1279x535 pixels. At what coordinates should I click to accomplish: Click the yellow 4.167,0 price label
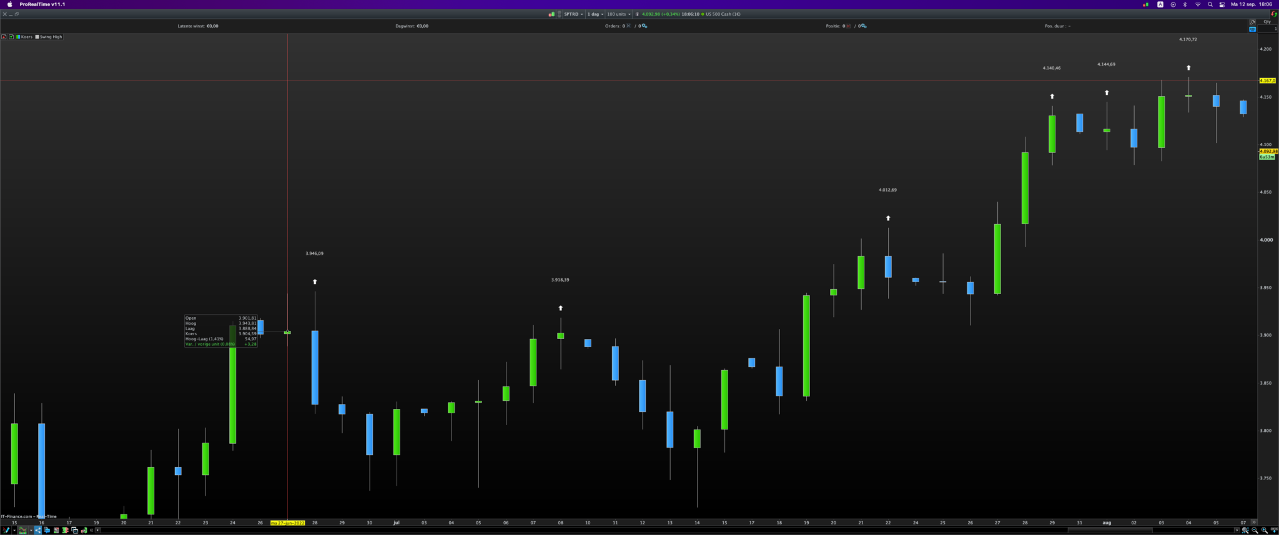pos(1268,81)
